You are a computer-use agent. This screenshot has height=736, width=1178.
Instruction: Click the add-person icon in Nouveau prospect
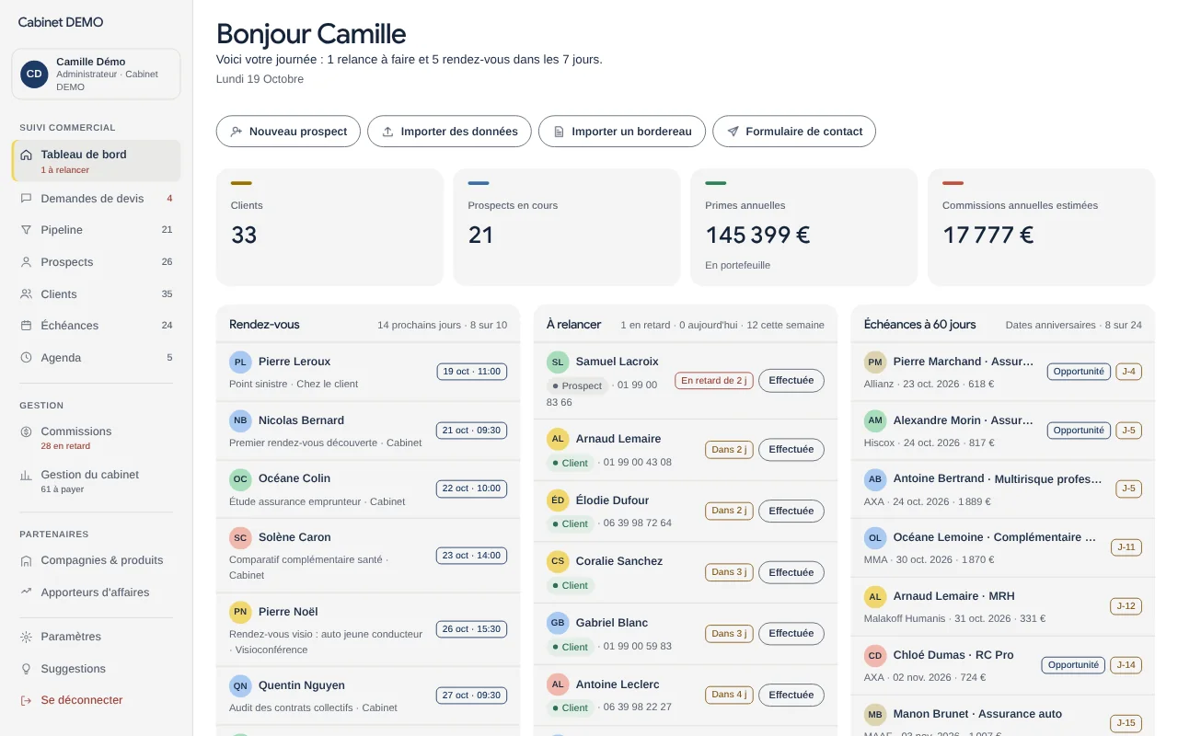click(x=237, y=132)
